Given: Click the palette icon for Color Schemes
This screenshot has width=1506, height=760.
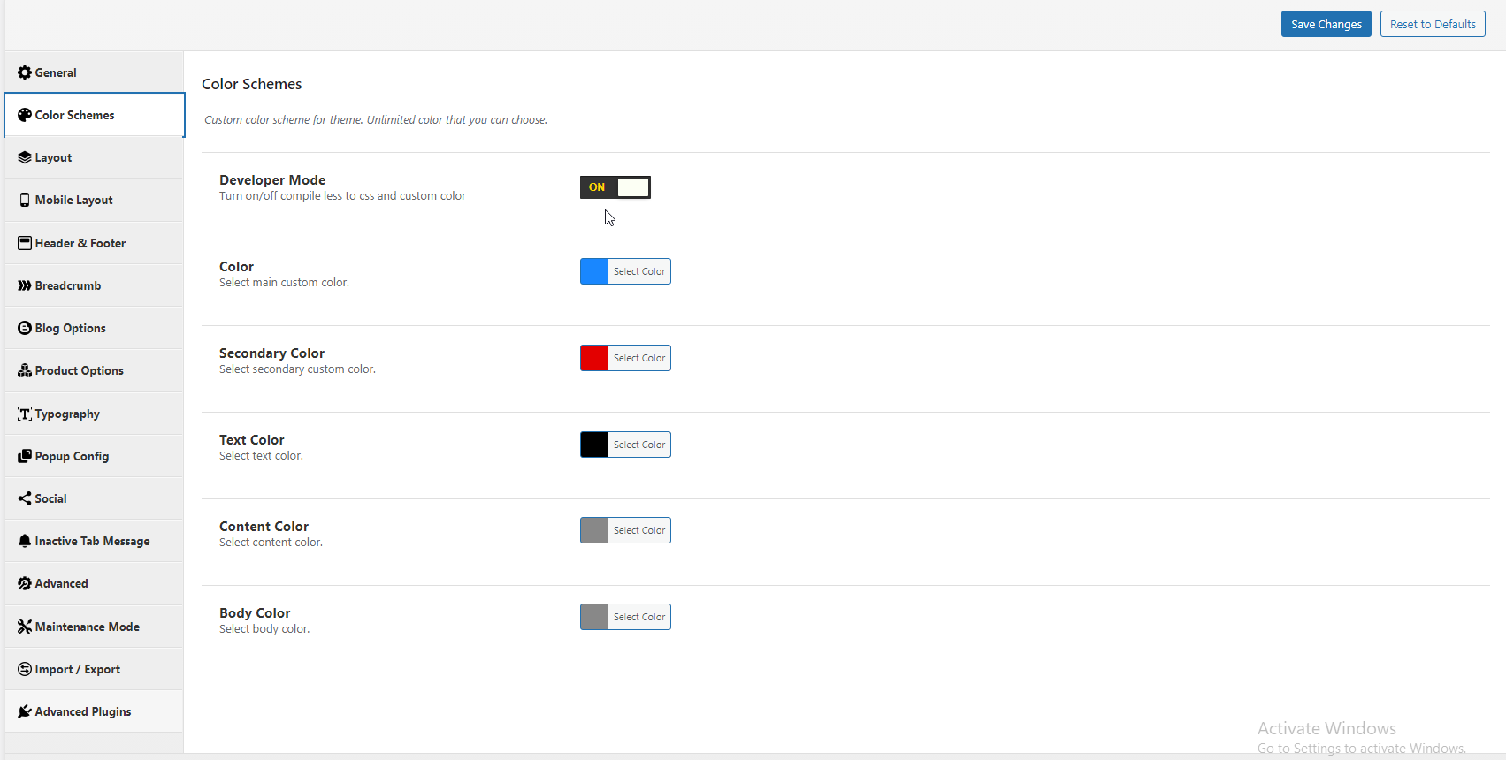Looking at the screenshot, I should 25,115.
